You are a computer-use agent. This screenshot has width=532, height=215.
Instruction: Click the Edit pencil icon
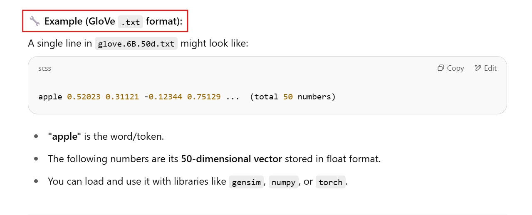(478, 68)
